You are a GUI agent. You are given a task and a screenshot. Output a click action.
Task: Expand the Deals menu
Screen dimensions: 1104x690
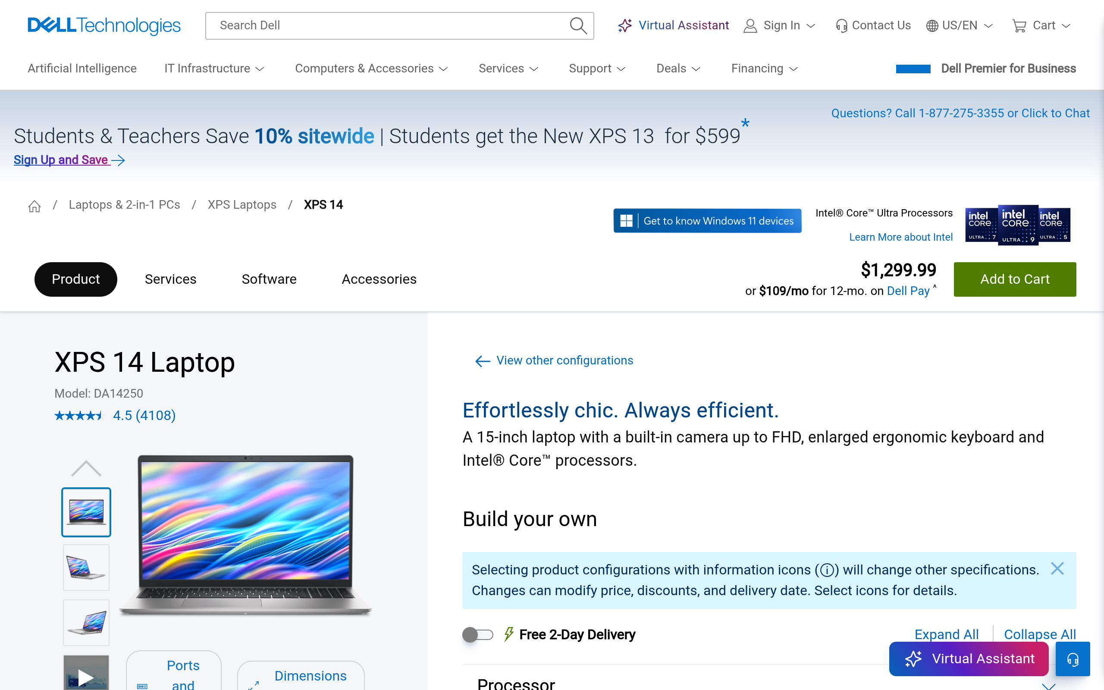pyautogui.click(x=678, y=69)
